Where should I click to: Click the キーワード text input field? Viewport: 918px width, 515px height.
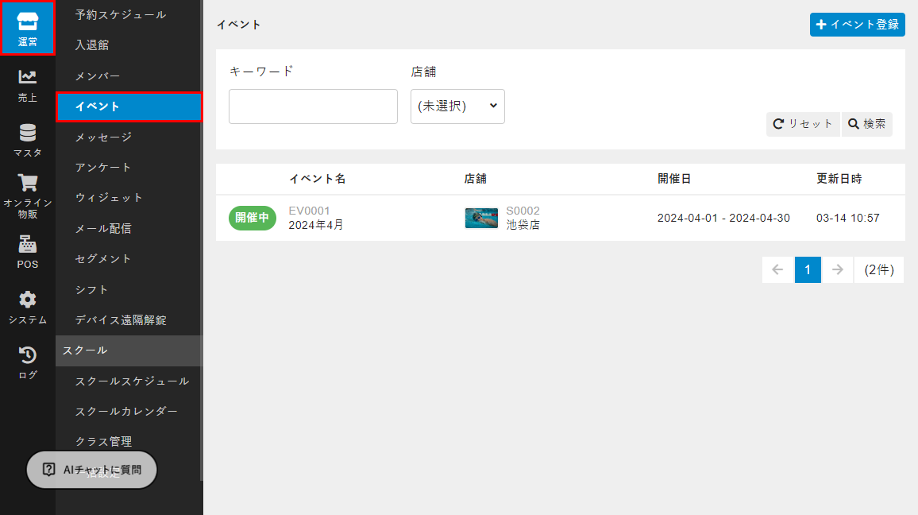(313, 106)
